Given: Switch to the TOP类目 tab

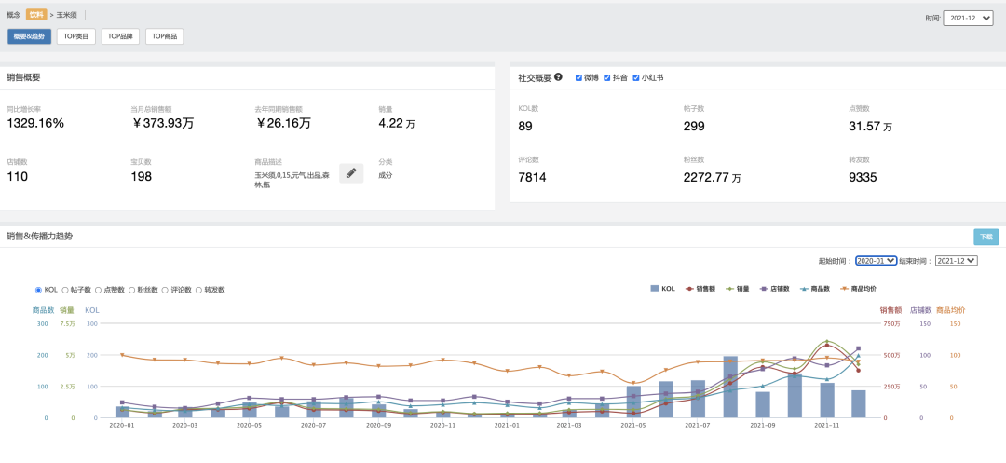Looking at the screenshot, I should tap(75, 36).
